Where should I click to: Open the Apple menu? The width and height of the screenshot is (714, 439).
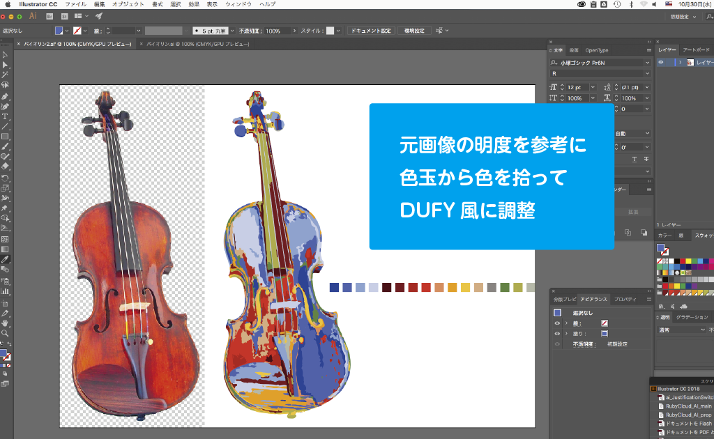tap(8, 4)
